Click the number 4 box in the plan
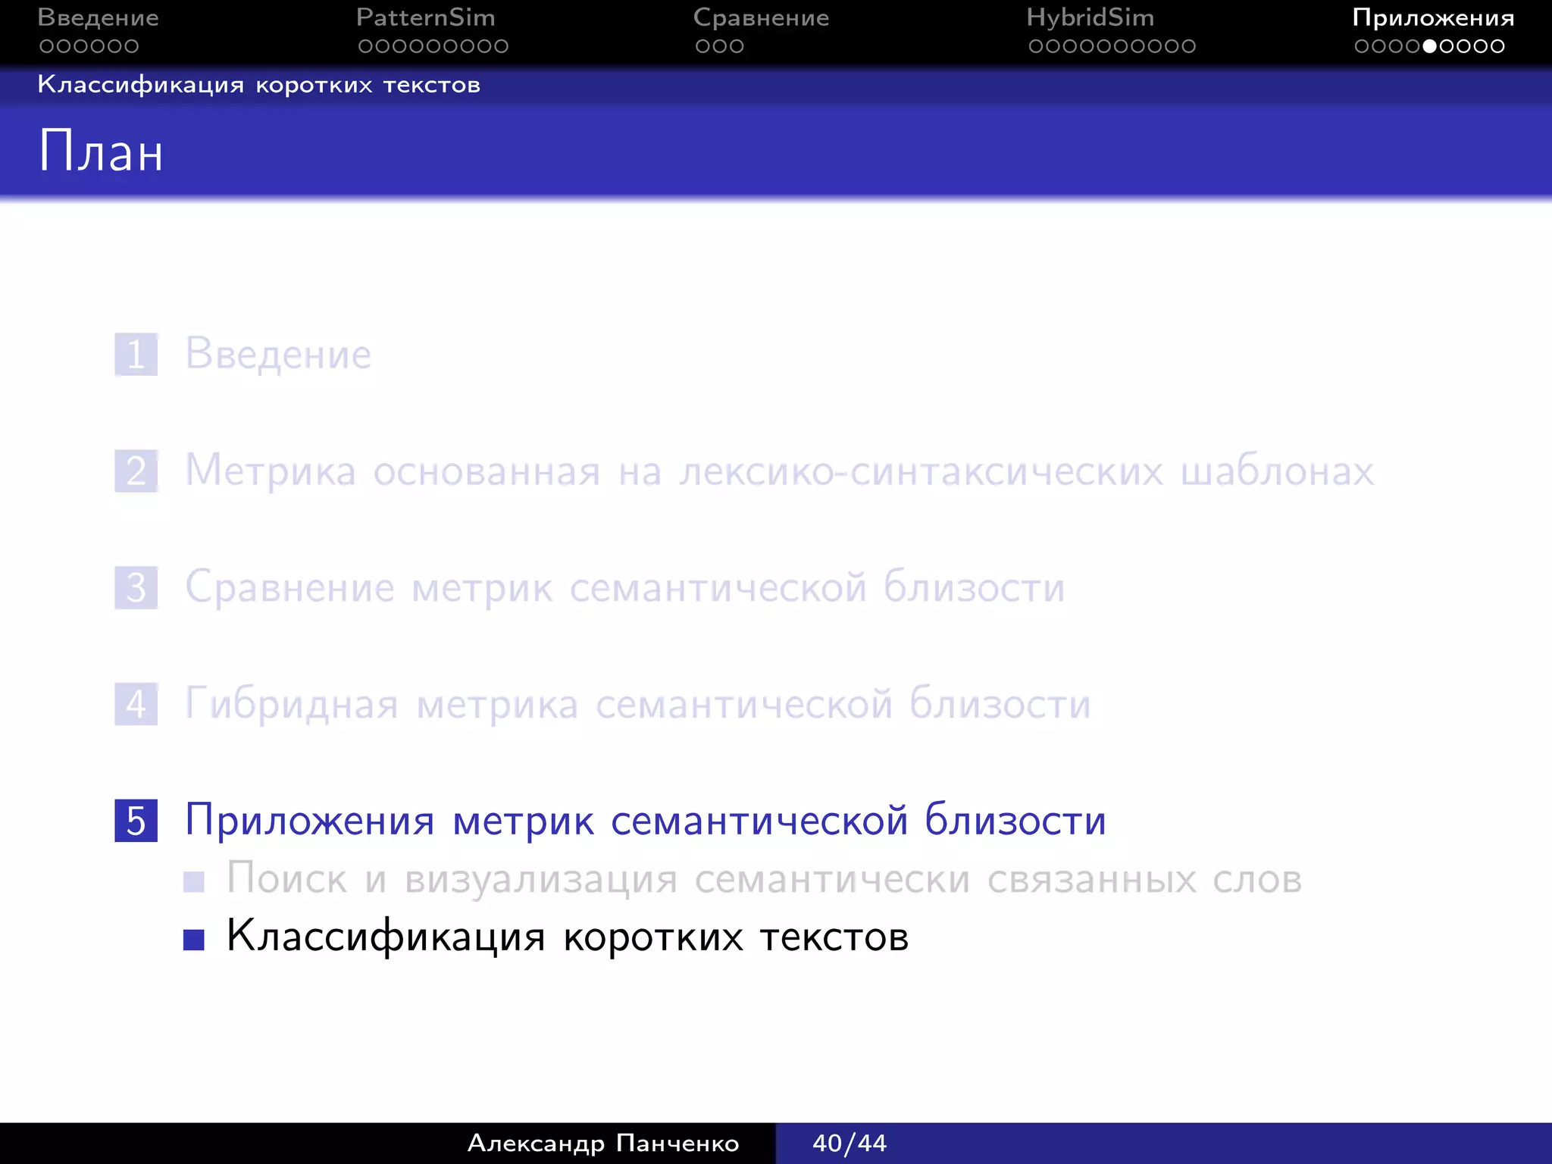 (x=136, y=704)
